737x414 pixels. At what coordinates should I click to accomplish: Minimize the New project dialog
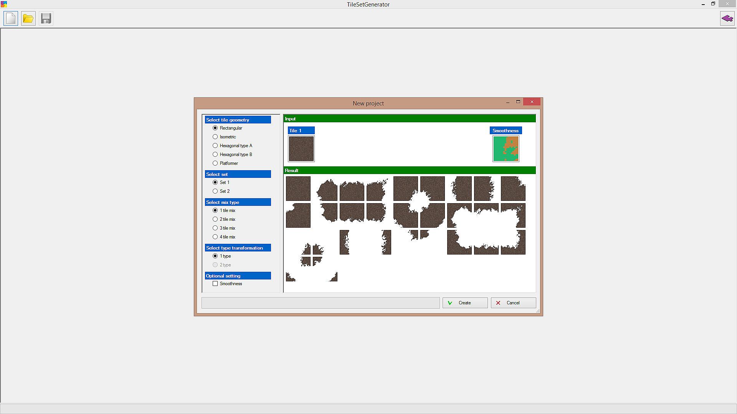507,102
